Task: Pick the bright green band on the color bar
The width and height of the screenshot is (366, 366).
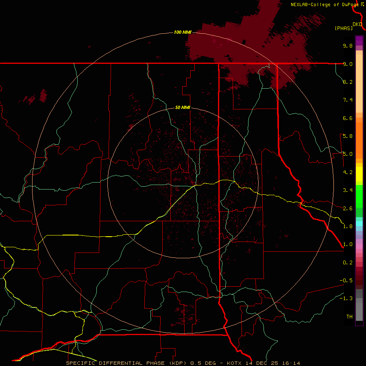Action: 359,196
